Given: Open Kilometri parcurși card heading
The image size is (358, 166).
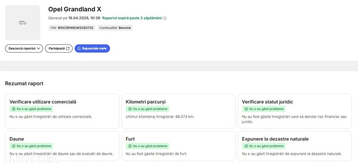Looking at the screenshot, I should pyautogui.click(x=146, y=102).
